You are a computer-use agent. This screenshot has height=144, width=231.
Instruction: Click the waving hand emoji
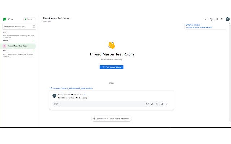click(x=112, y=45)
